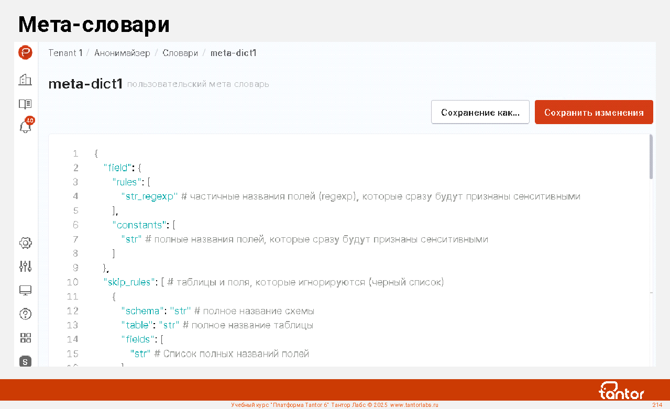Click the editor vertical scrollbar thumb
Image resolution: width=670 pixels, height=409 pixels.
(x=651, y=157)
